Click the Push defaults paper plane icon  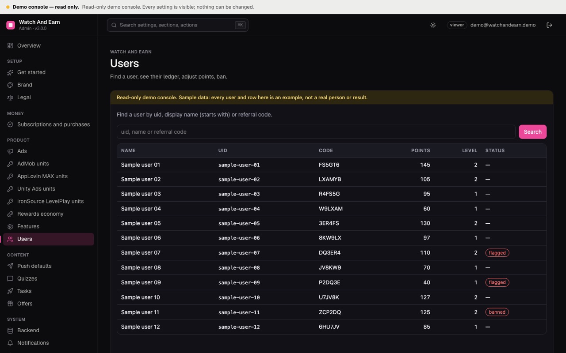tap(10, 266)
